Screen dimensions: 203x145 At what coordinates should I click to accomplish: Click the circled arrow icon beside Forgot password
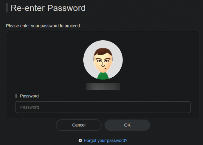tap(80, 141)
